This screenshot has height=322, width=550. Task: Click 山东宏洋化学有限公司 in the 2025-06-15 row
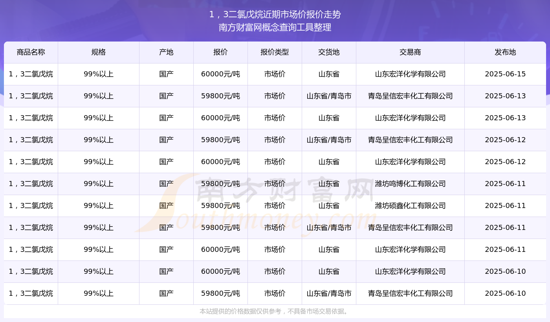410,74
